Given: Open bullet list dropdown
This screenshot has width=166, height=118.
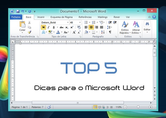Looking at the screenshot, I should (89, 22).
